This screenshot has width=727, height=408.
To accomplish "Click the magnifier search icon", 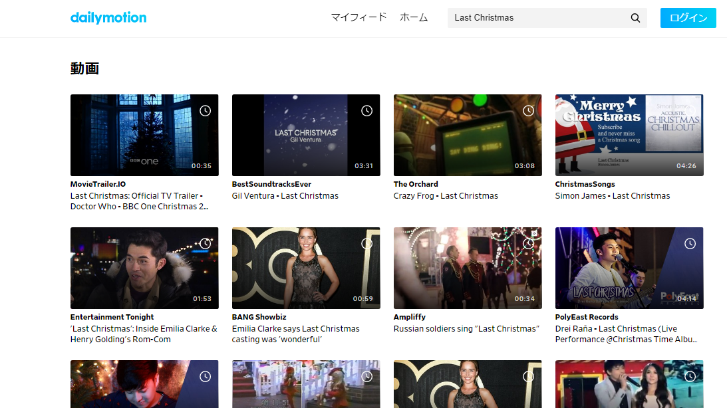I will 635,17.
